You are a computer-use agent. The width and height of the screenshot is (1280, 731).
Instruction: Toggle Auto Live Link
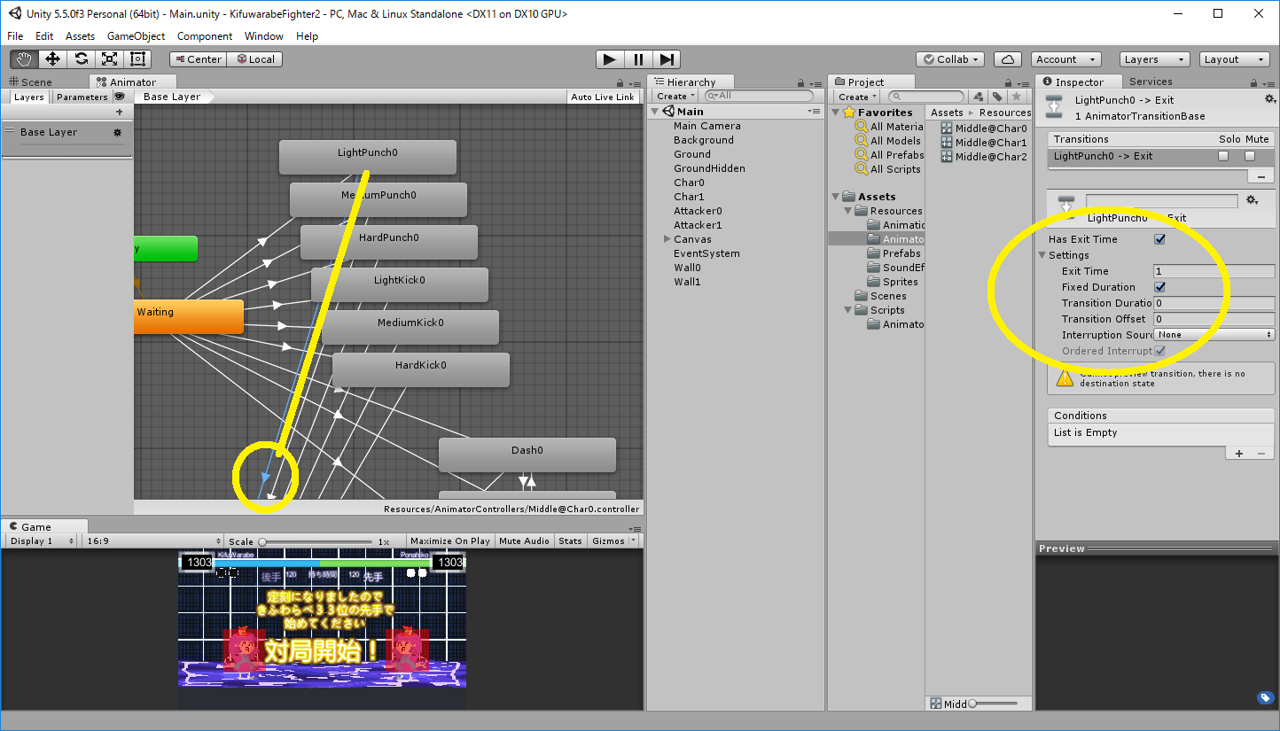603,97
